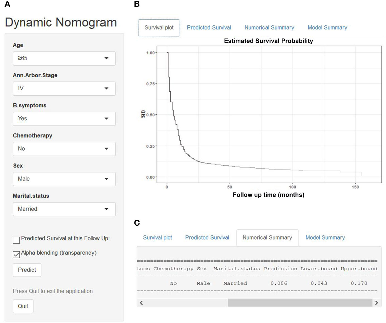This screenshot has width=386, height=323.
Task: Click the Quit button
Action: [x=23, y=306]
